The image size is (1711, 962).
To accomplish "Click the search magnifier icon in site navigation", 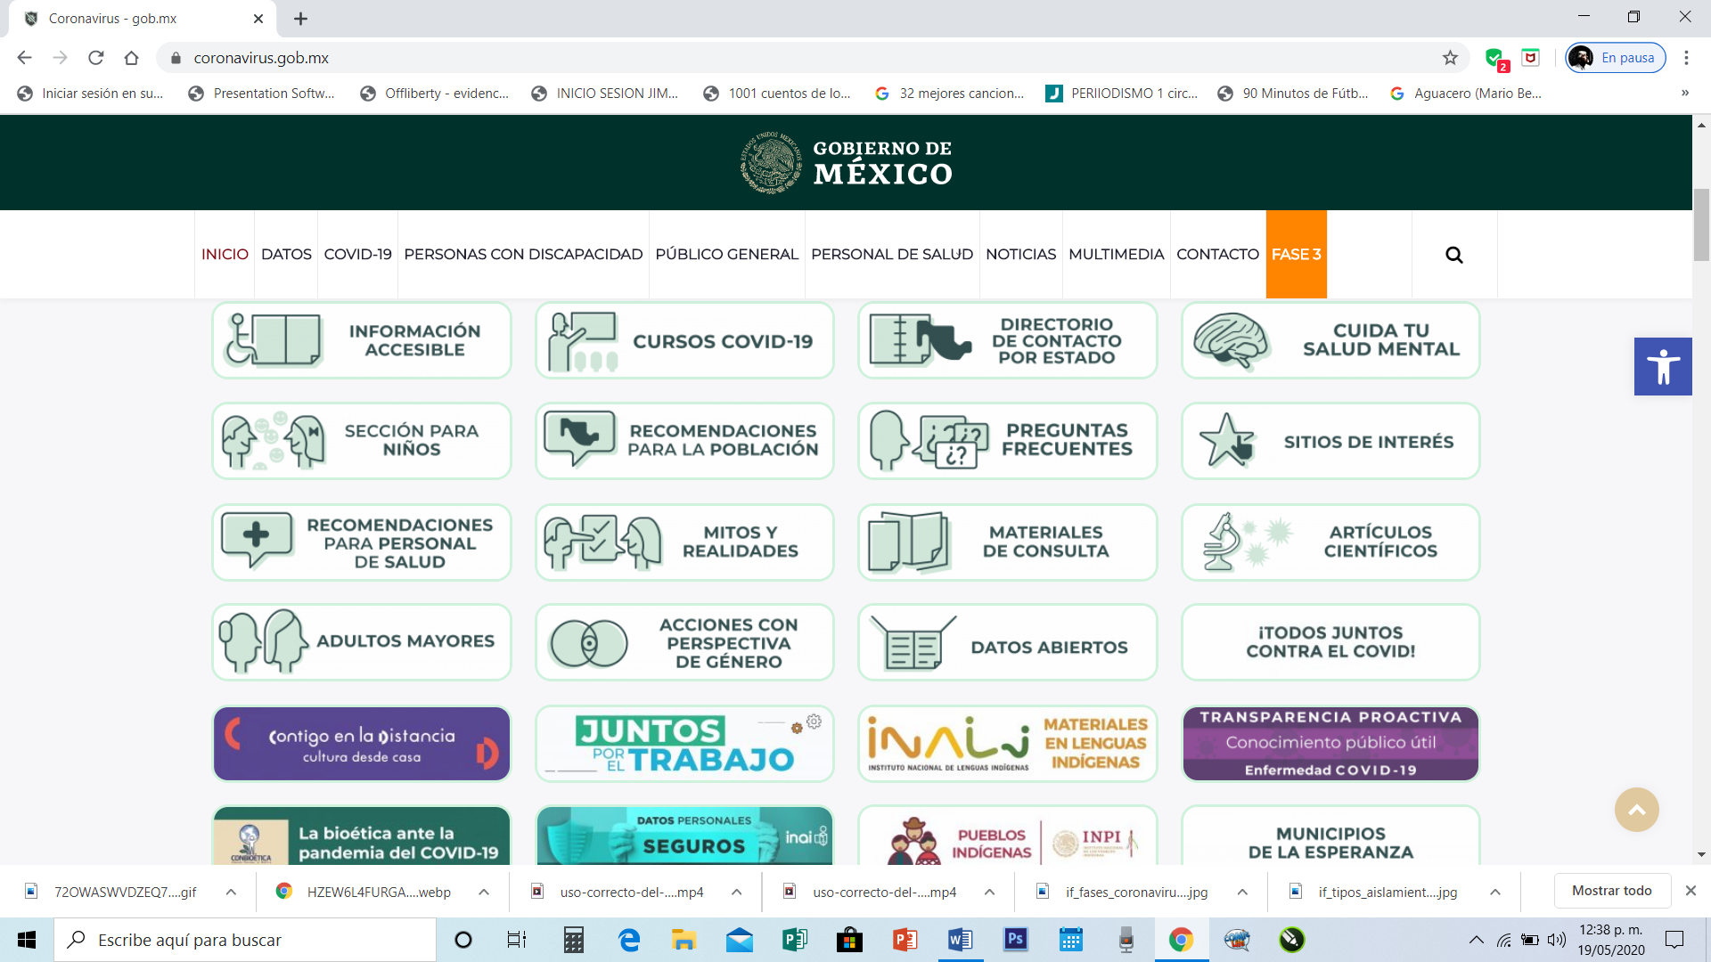I will tap(1453, 255).
